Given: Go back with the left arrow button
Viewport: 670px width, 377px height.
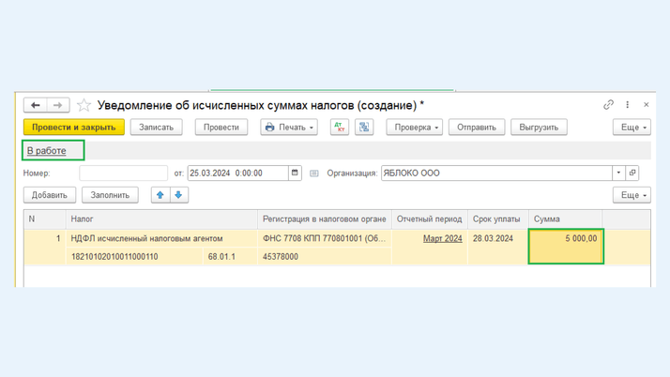Looking at the screenshot, I should coord(35,105).
